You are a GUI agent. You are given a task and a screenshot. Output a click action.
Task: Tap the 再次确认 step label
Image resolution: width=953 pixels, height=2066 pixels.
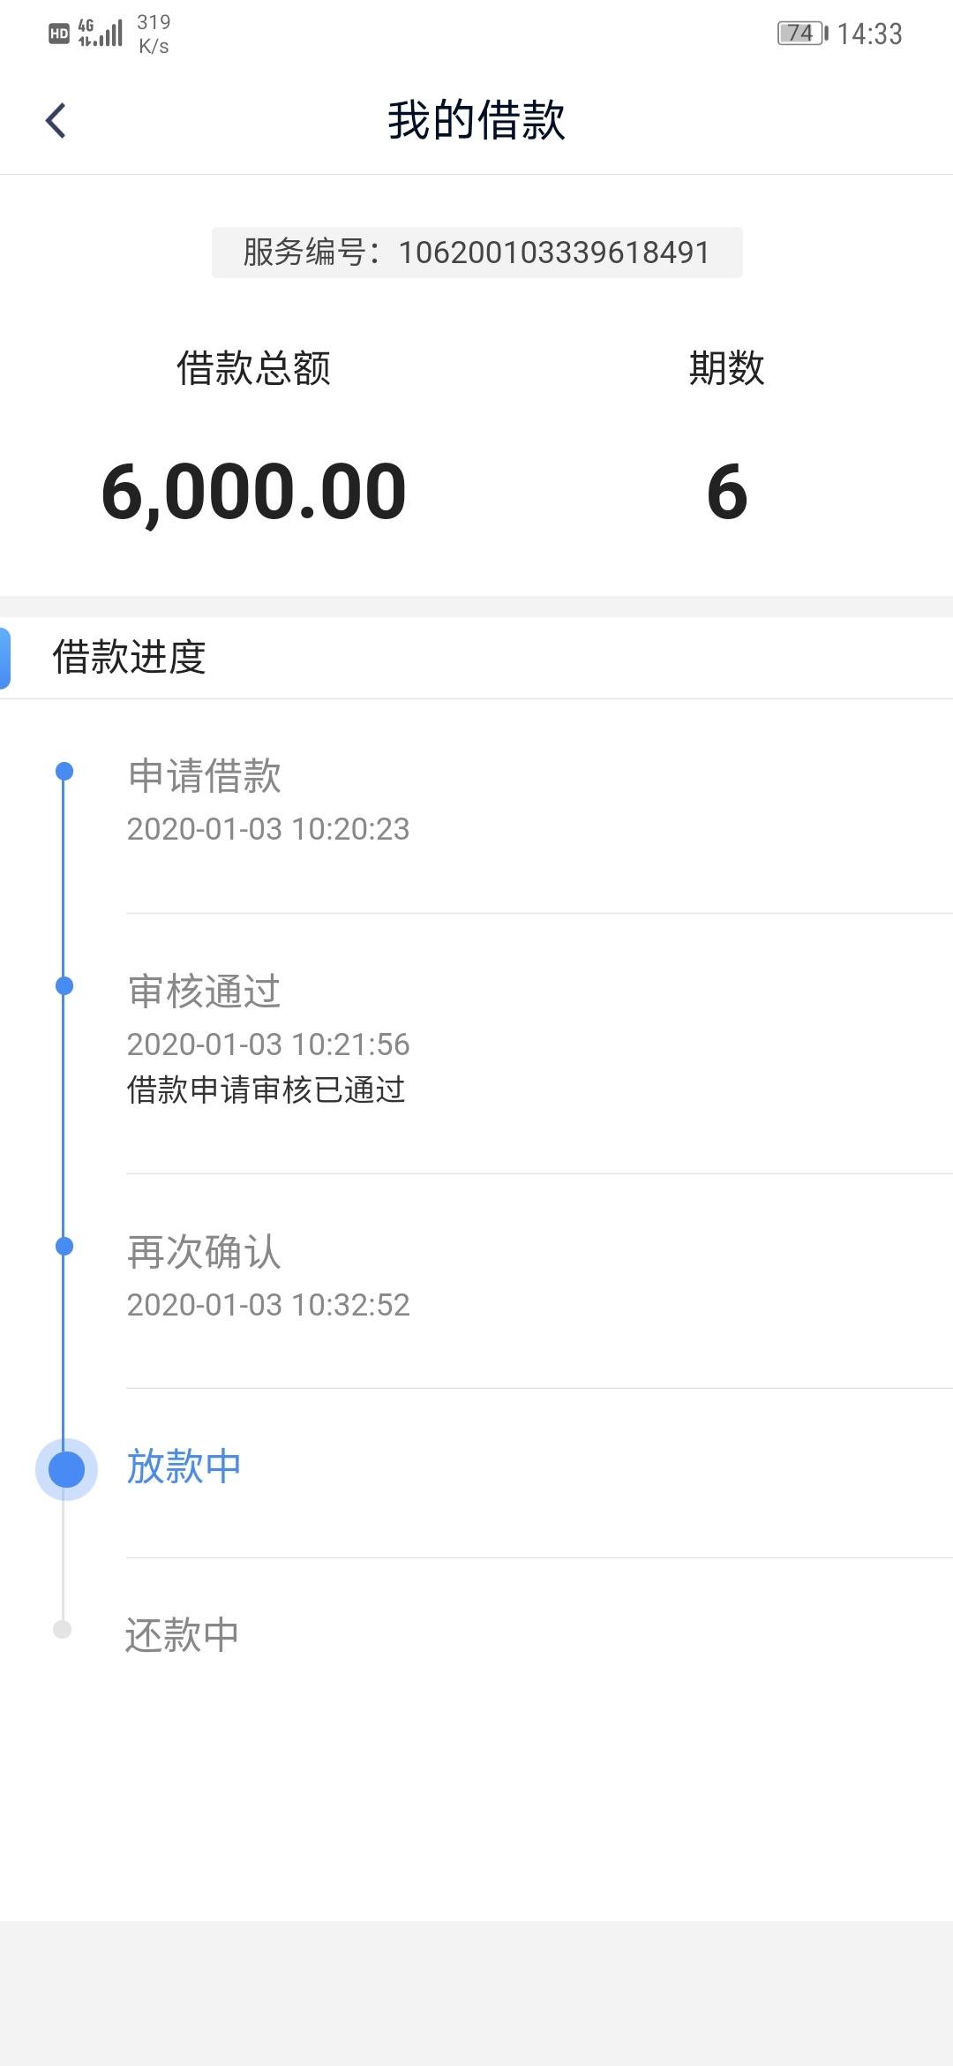pyautogui.click(x=204, y=1252)
